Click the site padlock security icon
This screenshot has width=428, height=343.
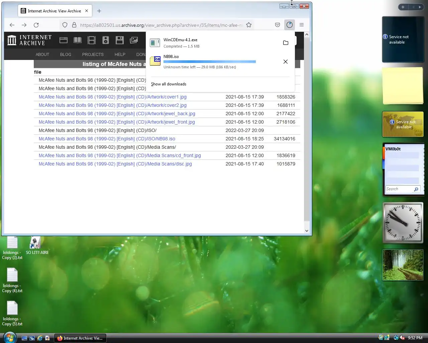click(74, 25)
